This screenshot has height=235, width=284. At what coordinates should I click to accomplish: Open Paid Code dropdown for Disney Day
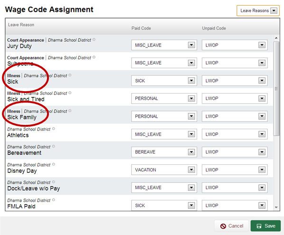[164, 169]
